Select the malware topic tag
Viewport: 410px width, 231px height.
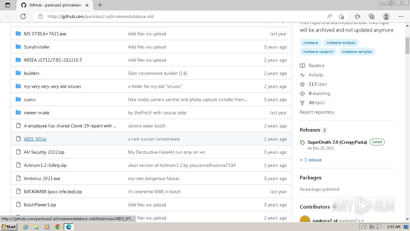(x=310, y=43)
